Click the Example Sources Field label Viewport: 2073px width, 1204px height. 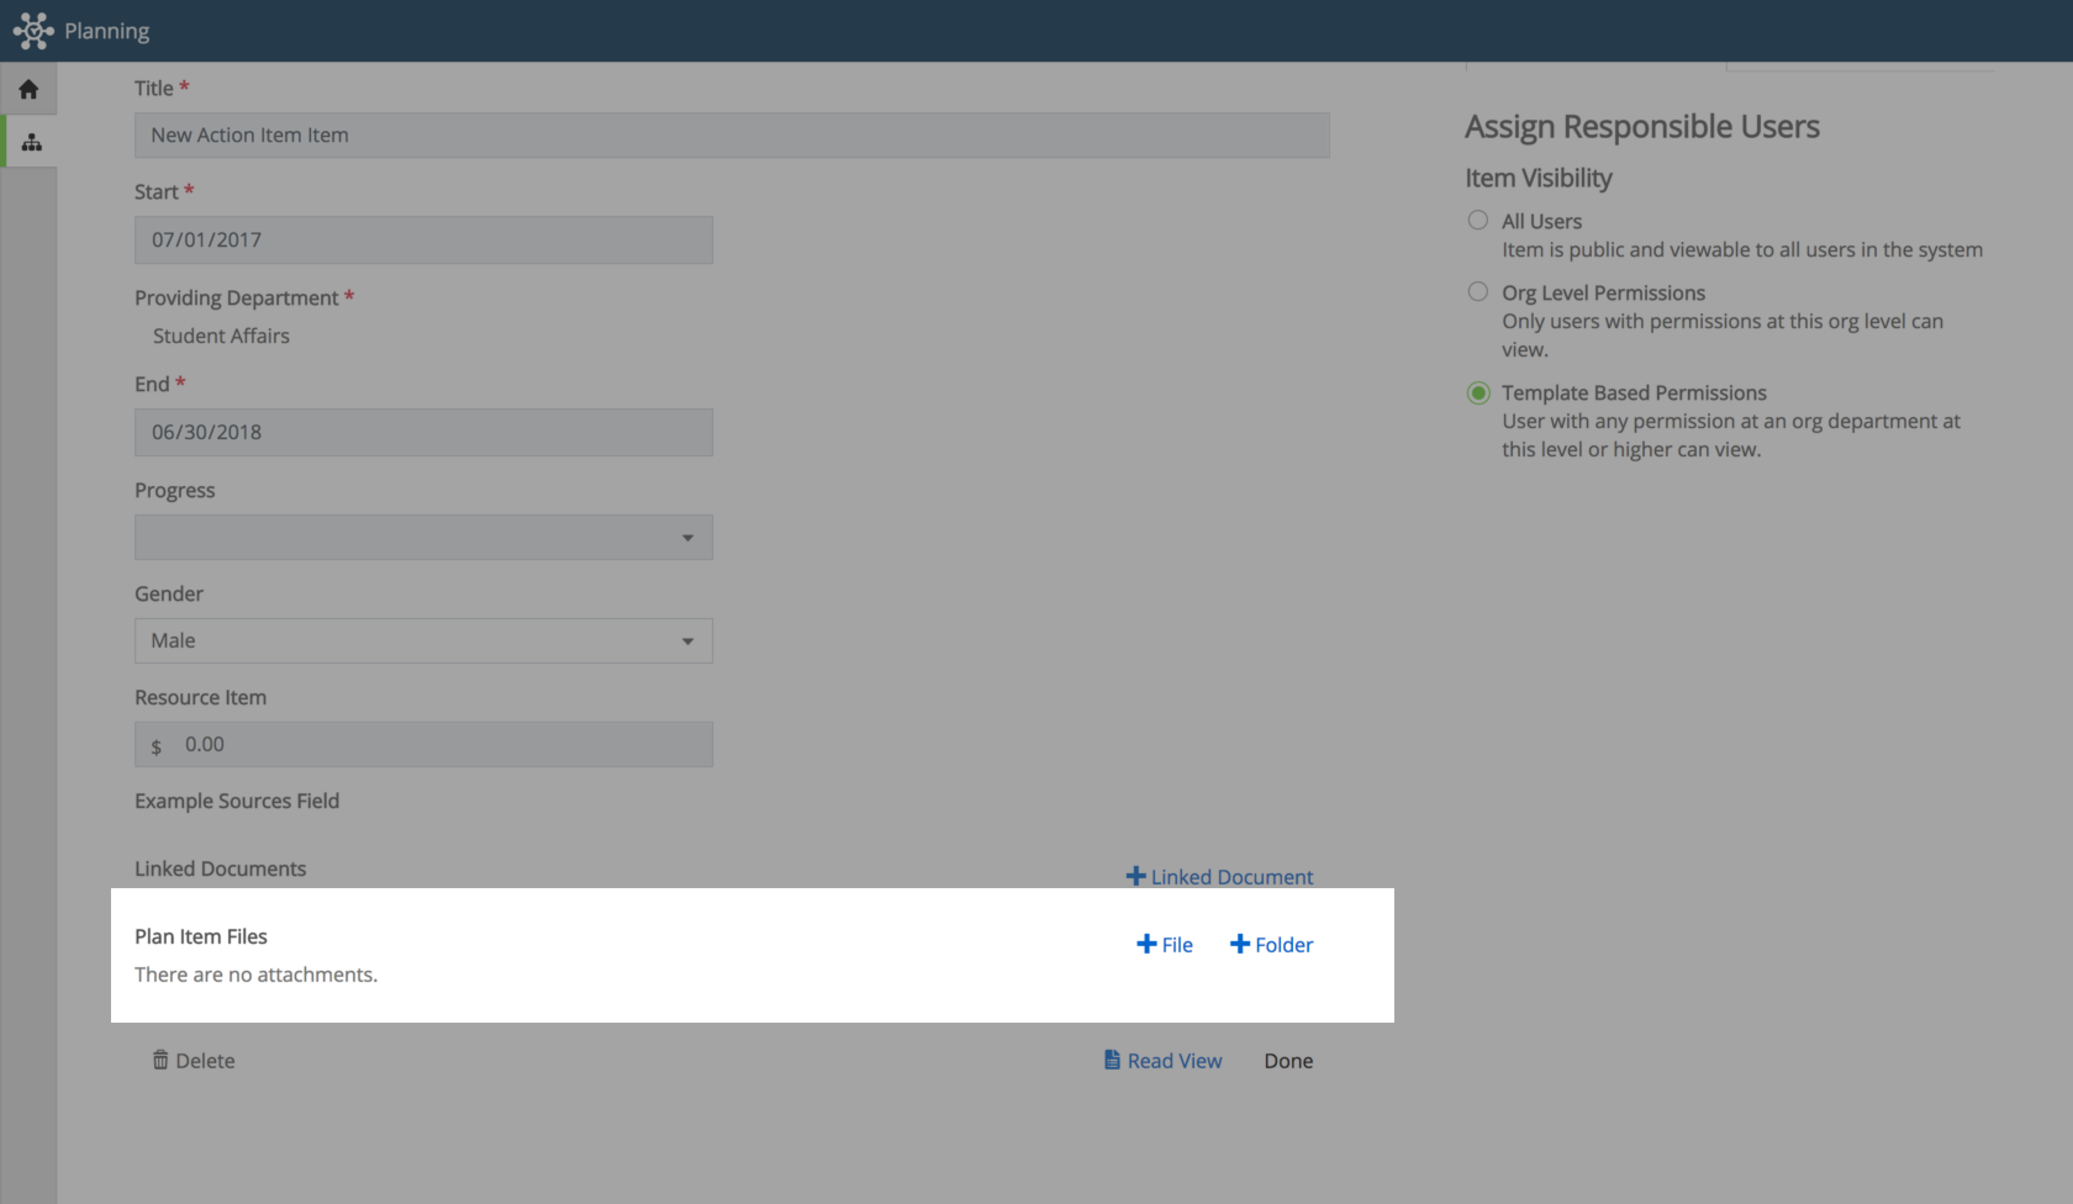pyautogui.click(x=237, y=801)
